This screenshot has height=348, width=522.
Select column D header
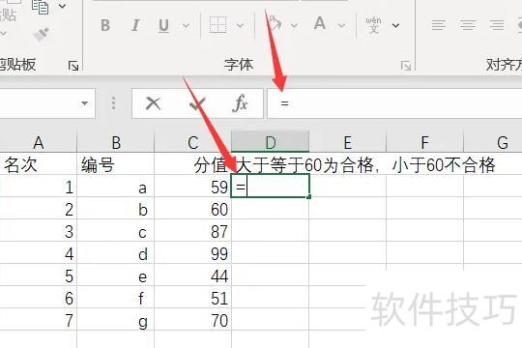tap(271, 142)
